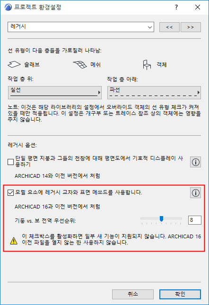Image resolution: width=209 pixels, height=305 pixels.
Task: Open the 파선 line type popup below story
Action: pyautogui.click(x=154, y=93)
